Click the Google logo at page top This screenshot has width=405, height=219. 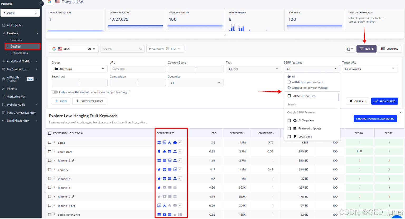49,2
